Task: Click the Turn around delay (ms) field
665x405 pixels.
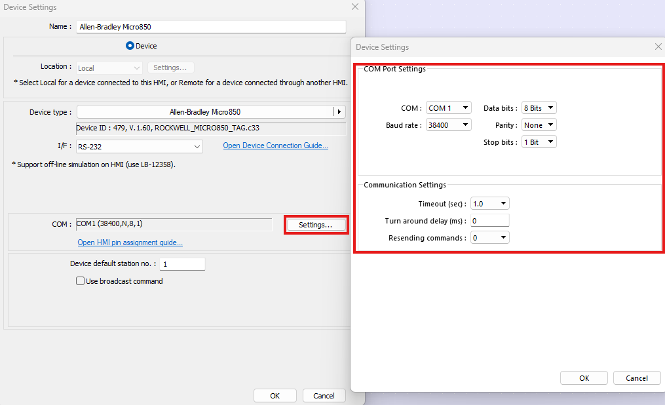Action: point(490,221)
